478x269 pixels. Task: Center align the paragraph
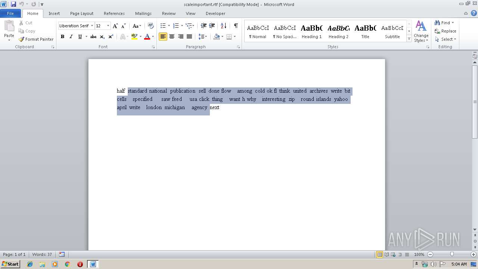coord(172,37)
